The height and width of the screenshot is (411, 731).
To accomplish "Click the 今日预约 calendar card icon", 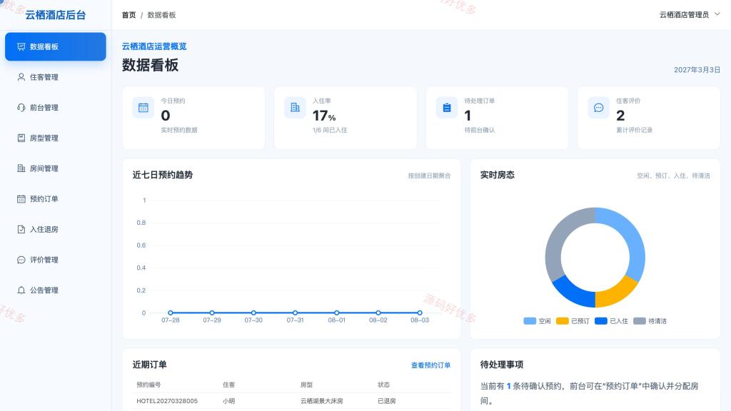I will 143,108.
